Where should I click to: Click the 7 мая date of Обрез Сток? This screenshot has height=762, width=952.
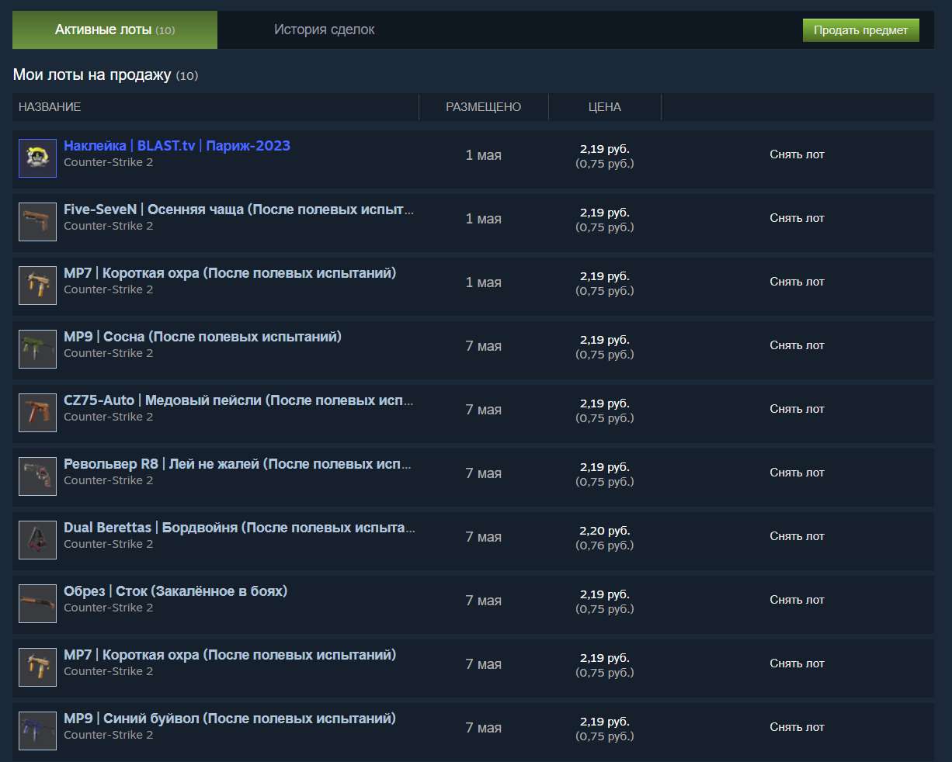484,601
